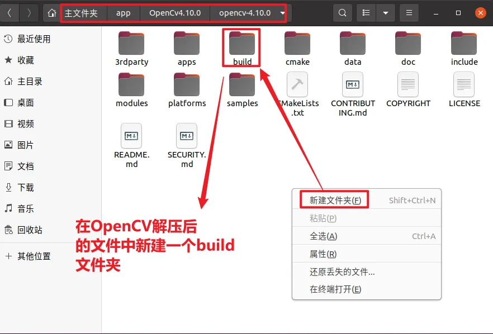This screenshot has width=493, height=334.
Task: Choose 属性(R) from the context menu
Action: point(367,254)
